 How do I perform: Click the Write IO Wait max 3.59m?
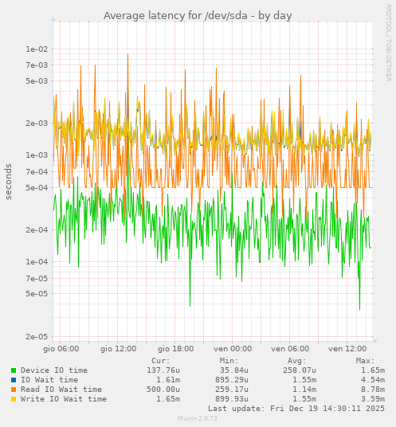pos(373,399)
